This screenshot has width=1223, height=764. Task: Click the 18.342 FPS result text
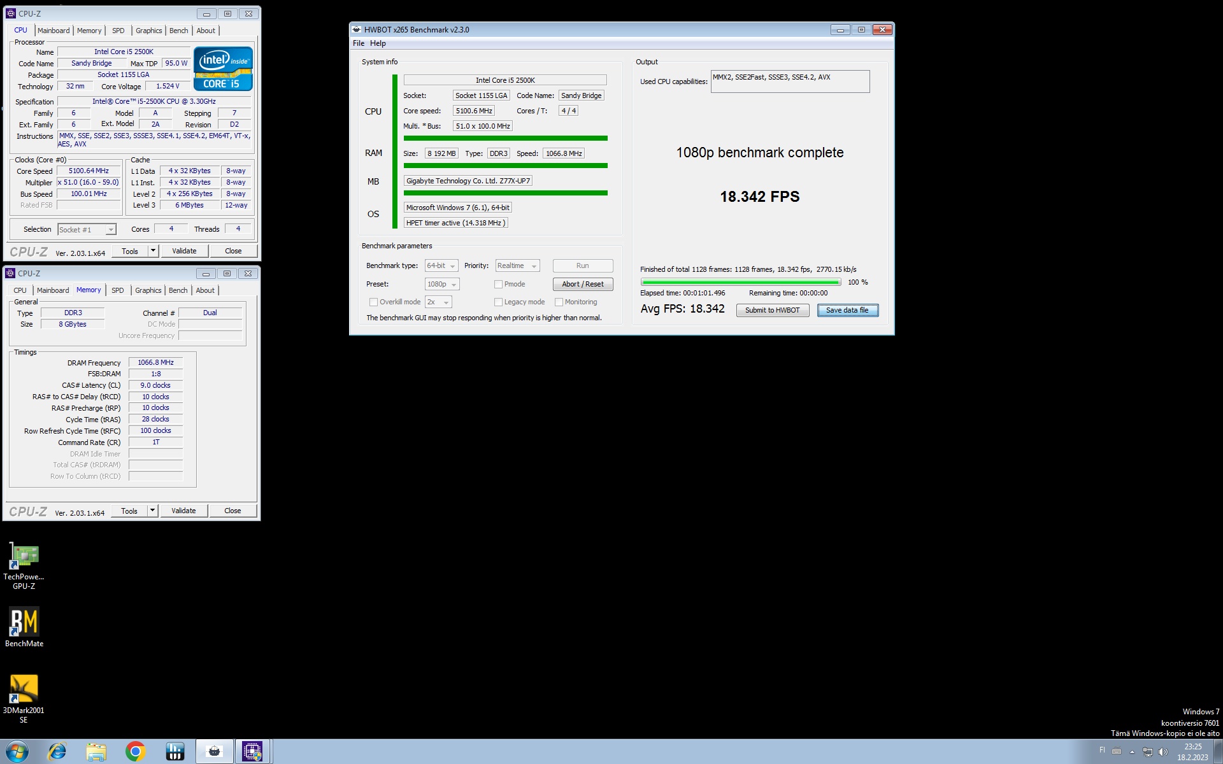tap(760, 197)
